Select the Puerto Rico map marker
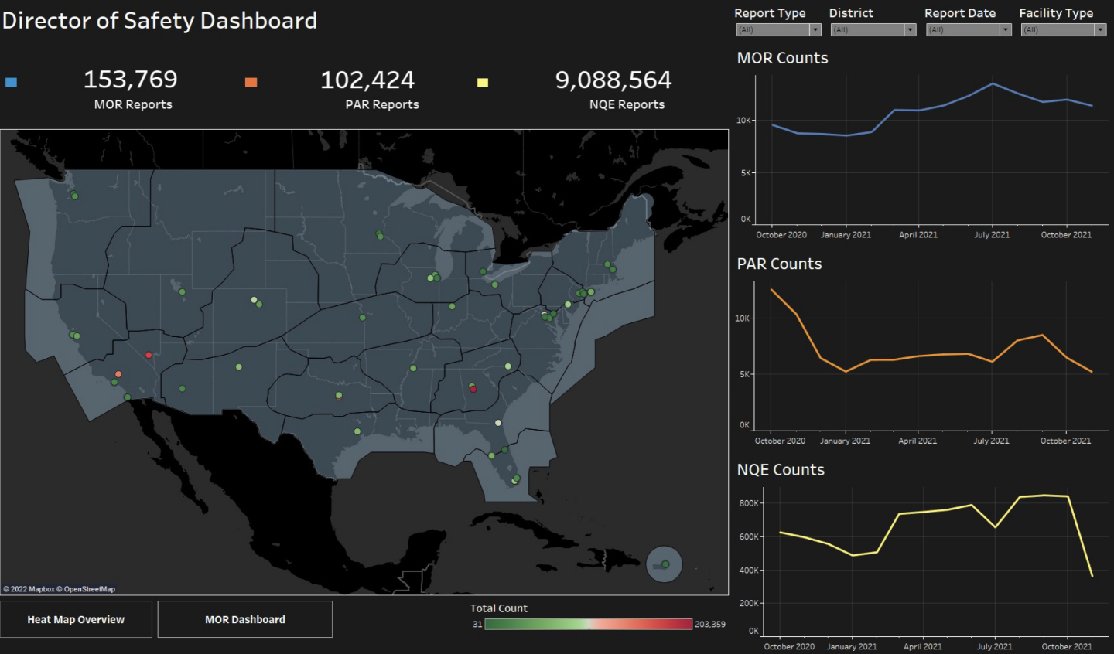 point(665,564)
